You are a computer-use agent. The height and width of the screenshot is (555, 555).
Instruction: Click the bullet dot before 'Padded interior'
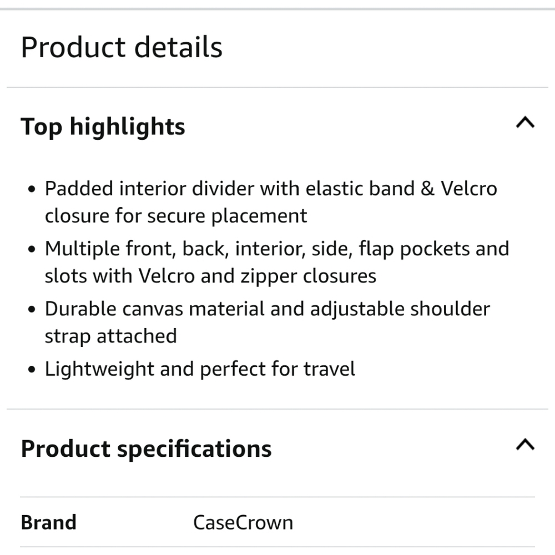click(x=32, y=189)
